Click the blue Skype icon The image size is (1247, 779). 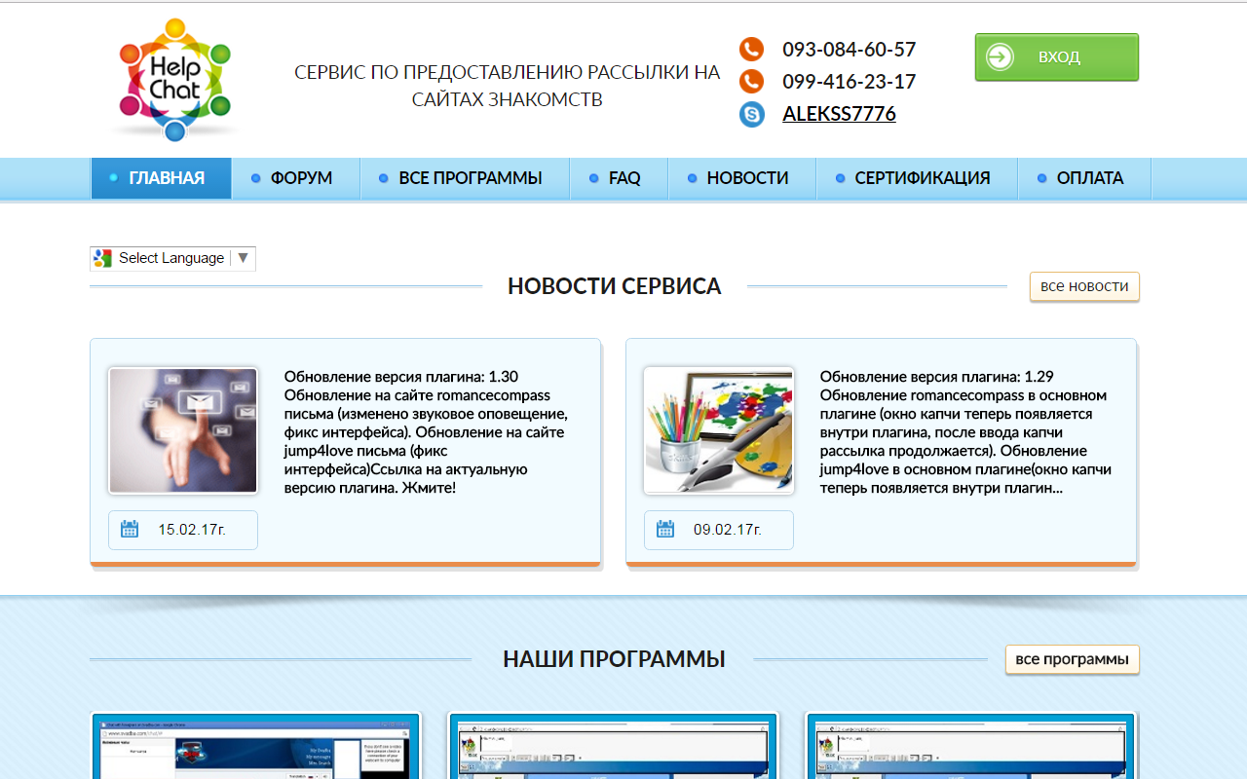tap(750, 115)
